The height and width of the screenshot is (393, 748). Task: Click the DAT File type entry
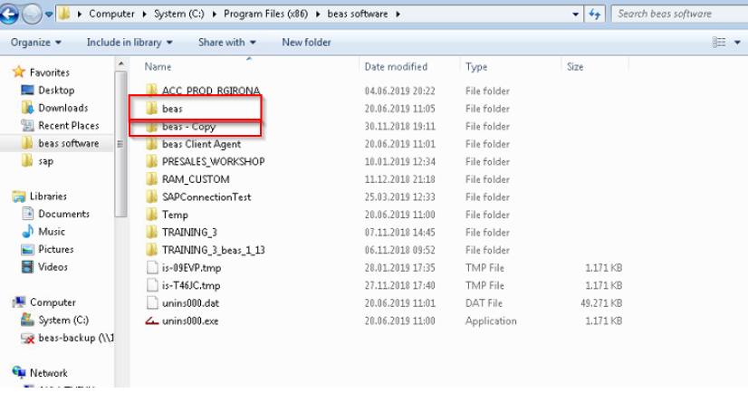pos(484,302)
